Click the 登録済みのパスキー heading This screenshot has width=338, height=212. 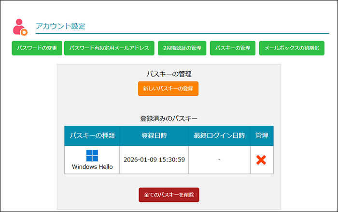[x=169, y=118]
